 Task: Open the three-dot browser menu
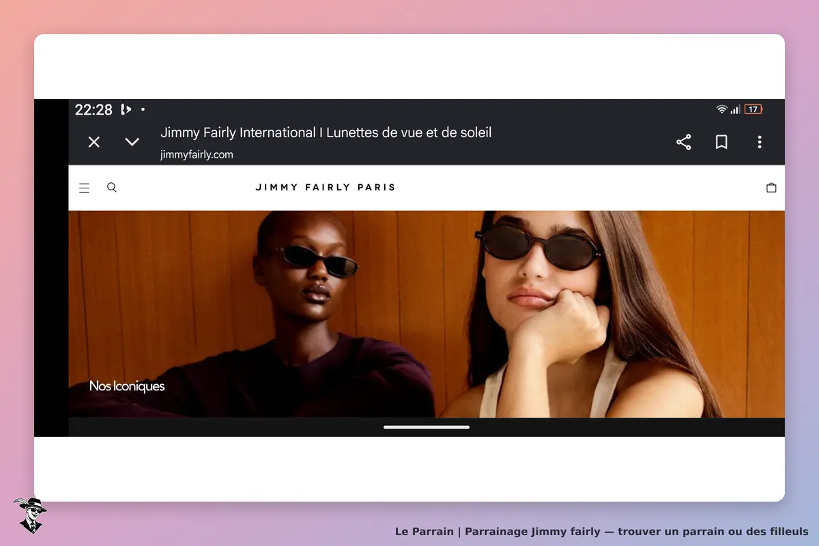(x=760, y=142)
